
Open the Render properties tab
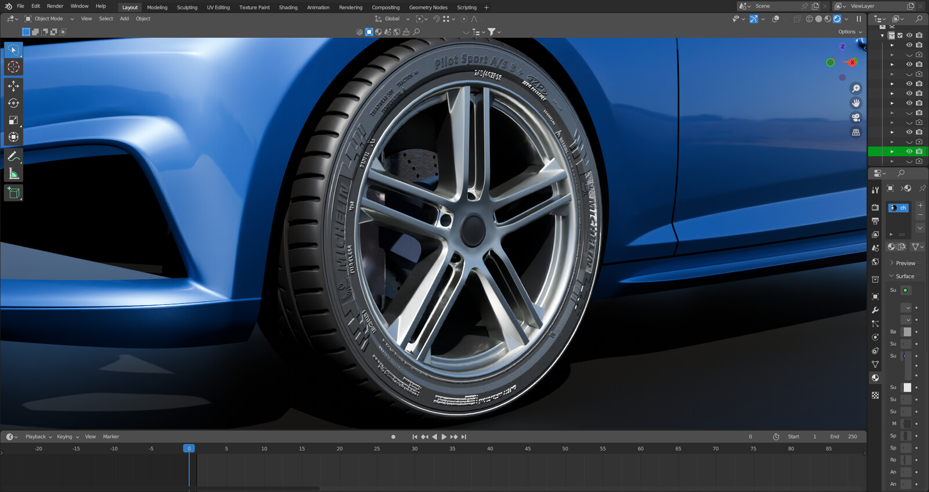coord(875,207)
